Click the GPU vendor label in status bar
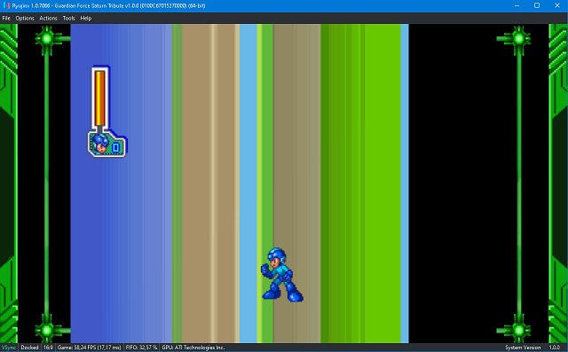 coord(193,348)
